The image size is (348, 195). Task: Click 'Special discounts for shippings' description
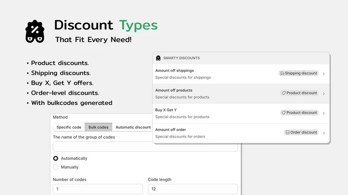[183, 78]
